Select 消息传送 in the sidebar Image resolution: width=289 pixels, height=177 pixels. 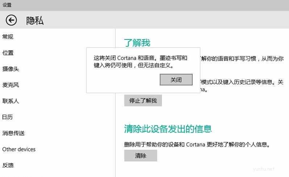click(x=13, y=133)
